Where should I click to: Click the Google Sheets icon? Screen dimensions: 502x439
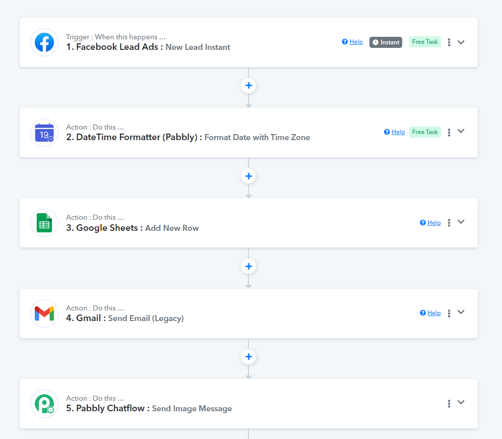tap(44, 223)
